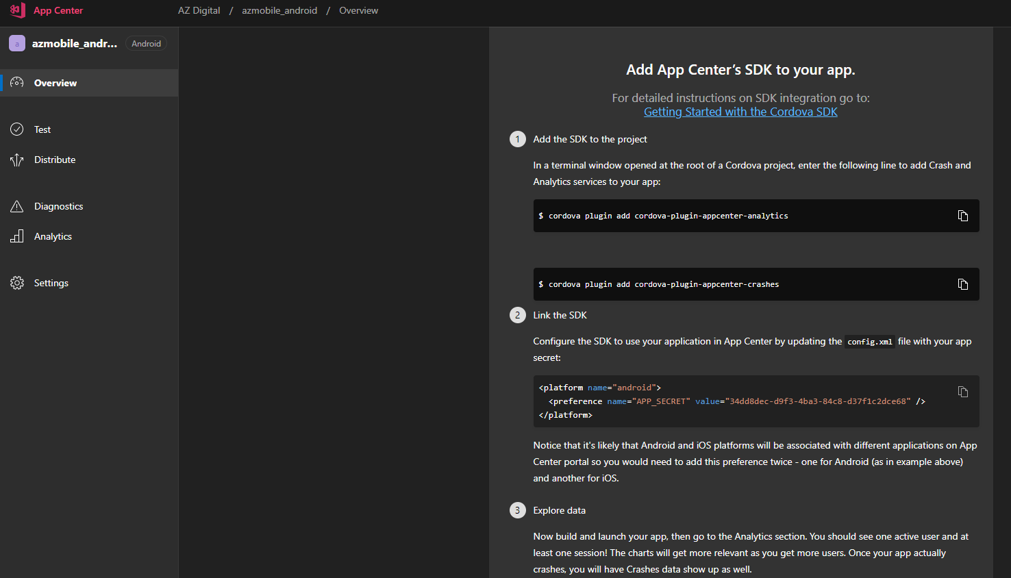Click the APP_SECRET preference code line
The height and width of the screenshot is (578, 1011).
click(737, 401)
